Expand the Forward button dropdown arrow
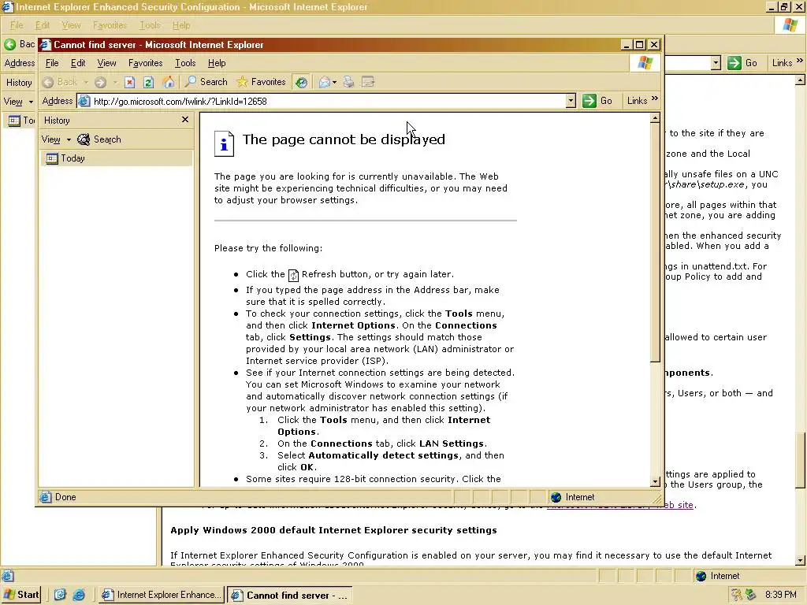 point(115,82)
